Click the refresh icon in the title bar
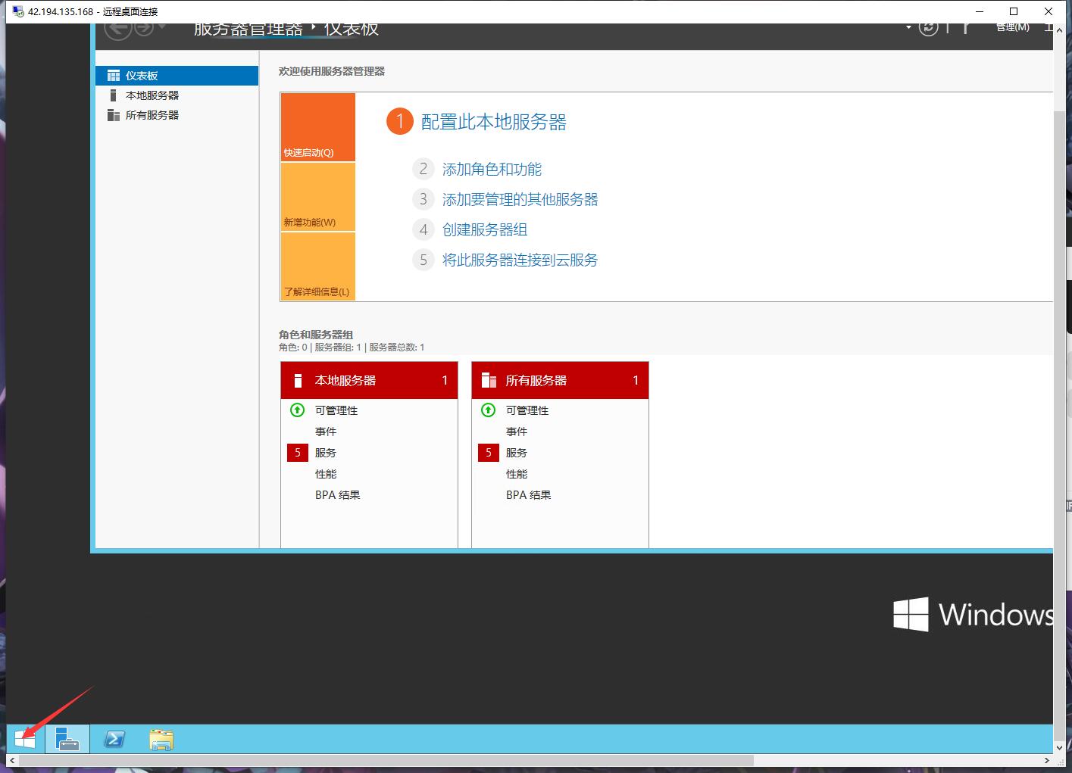Screen dimensions: 1072x773 click(x=928, y=26)
